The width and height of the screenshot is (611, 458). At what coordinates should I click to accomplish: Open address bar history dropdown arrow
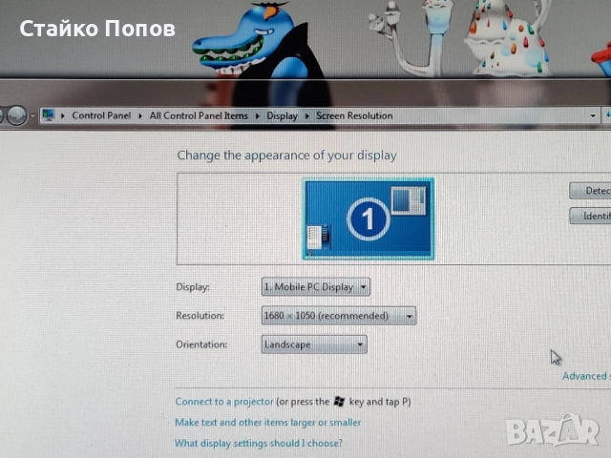[593, 115]
